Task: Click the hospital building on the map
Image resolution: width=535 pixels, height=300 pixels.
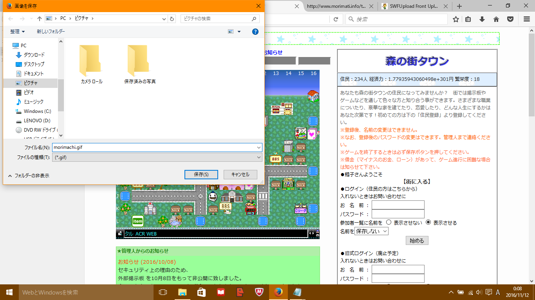Action: pos(150,208)
